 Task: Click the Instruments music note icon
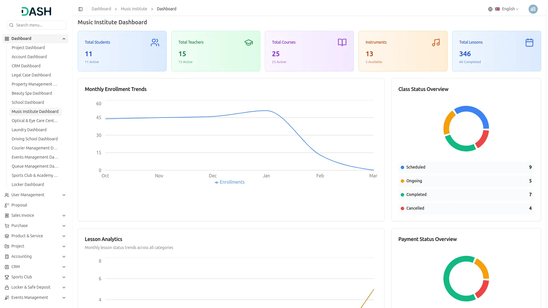pos(436,42)
